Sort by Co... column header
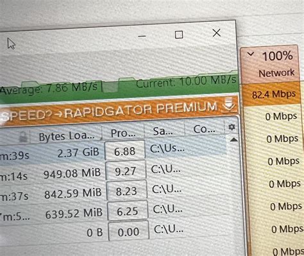 (204, 129)
